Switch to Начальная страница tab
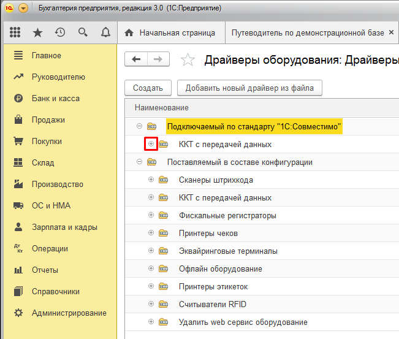 [x=171, y=32]
